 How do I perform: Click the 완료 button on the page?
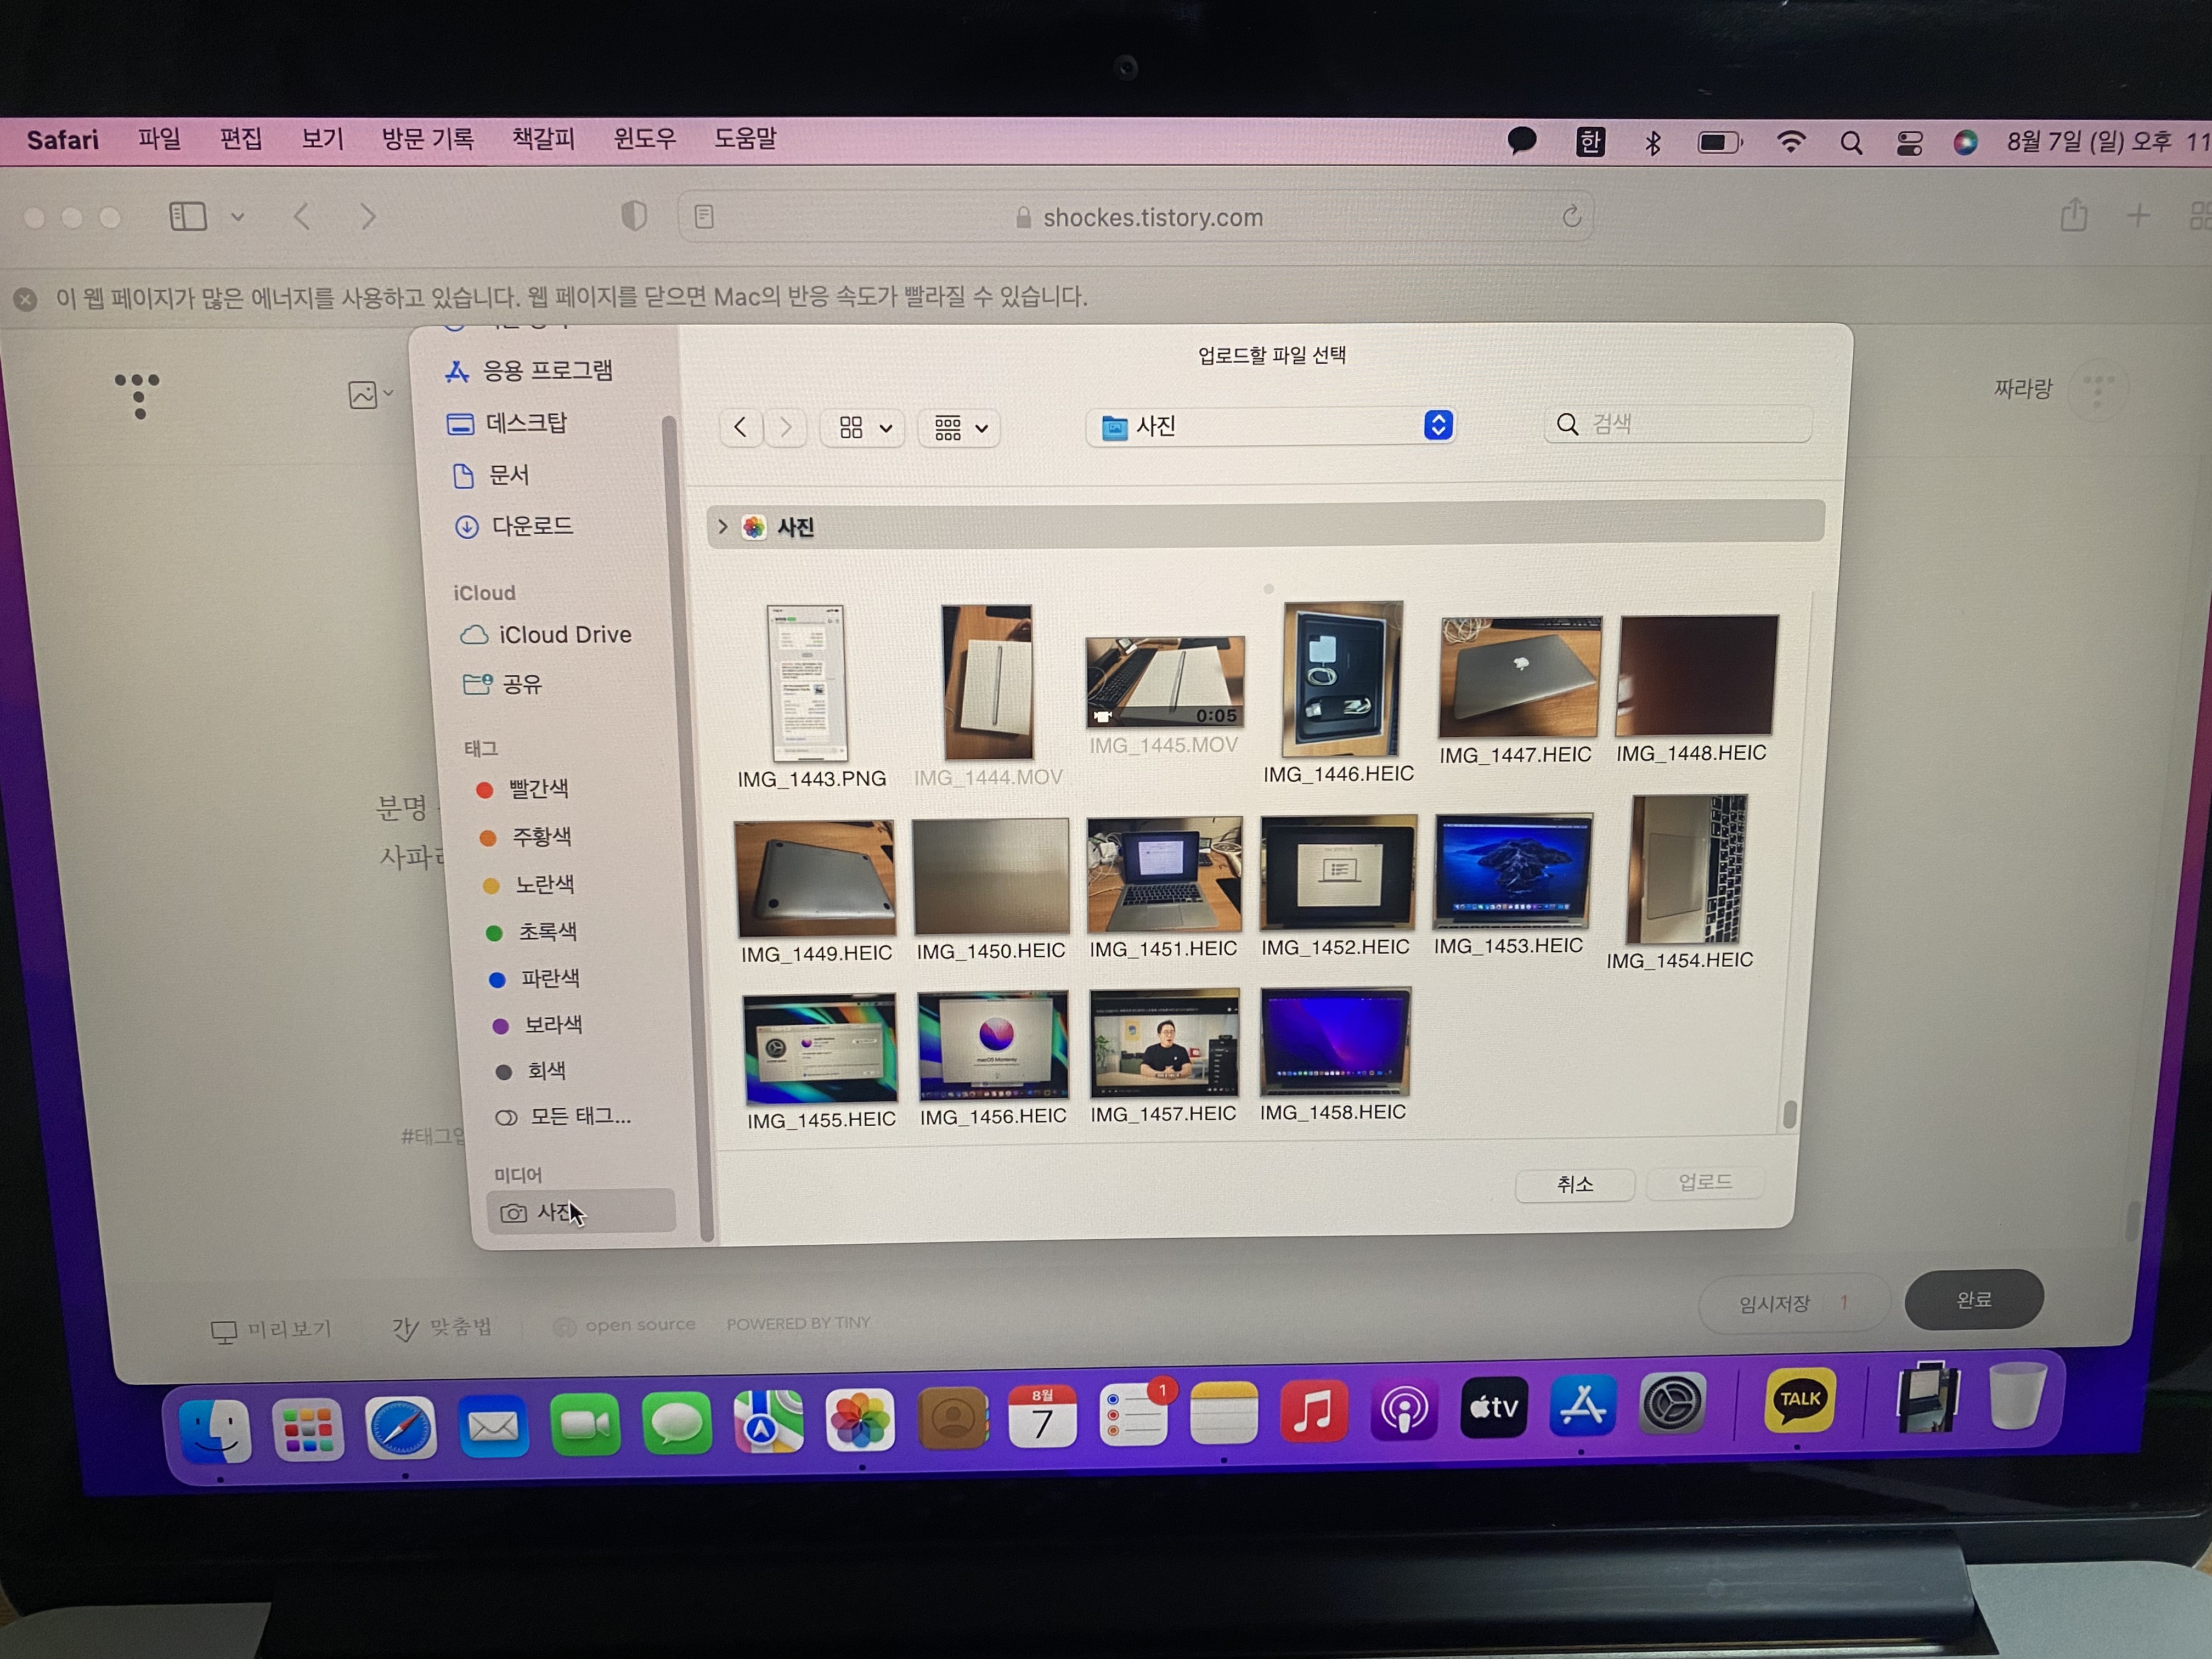[1974, 1299]
